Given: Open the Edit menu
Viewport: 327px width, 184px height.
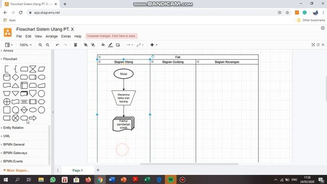Looking at the screenshot, I should coord(28,36).
